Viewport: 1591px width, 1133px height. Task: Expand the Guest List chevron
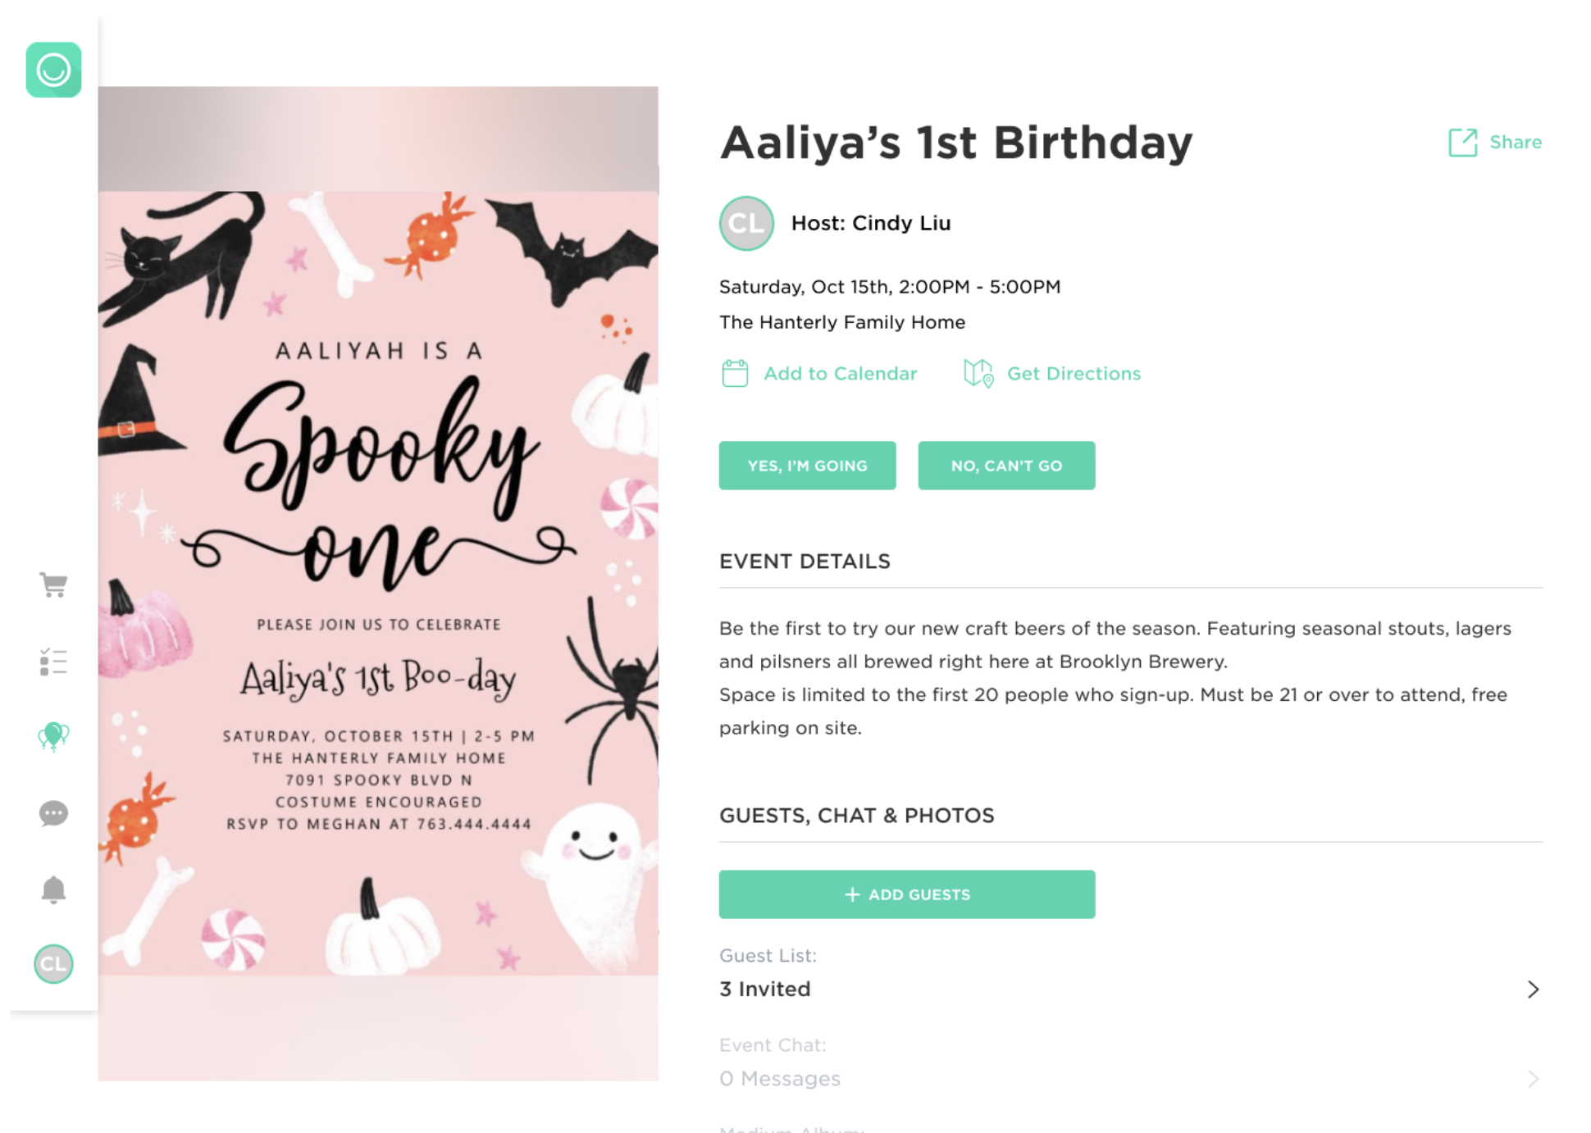(1533, 990)
